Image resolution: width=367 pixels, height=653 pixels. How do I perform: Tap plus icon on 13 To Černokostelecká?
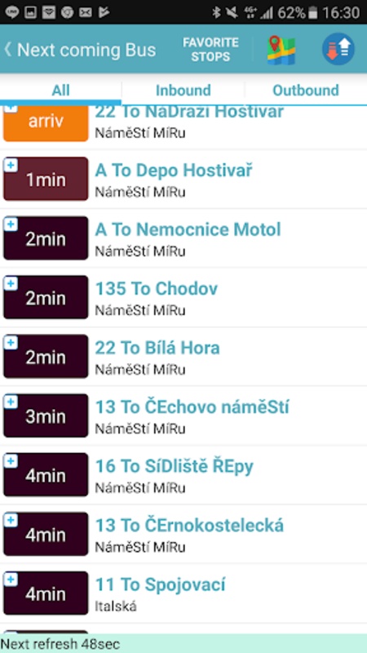click(x=11, y=520)
